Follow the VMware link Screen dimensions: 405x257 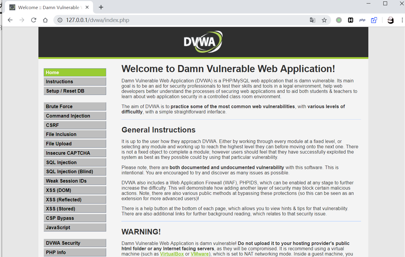[200, 254]
